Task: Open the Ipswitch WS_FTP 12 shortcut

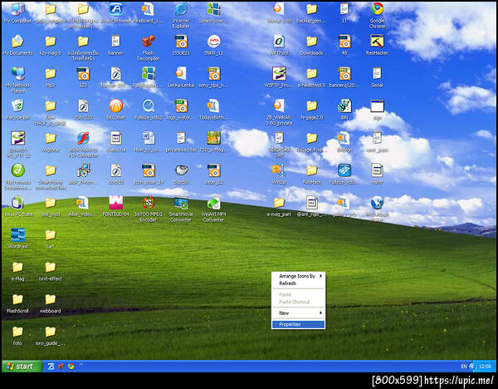Action: [17, 145]
